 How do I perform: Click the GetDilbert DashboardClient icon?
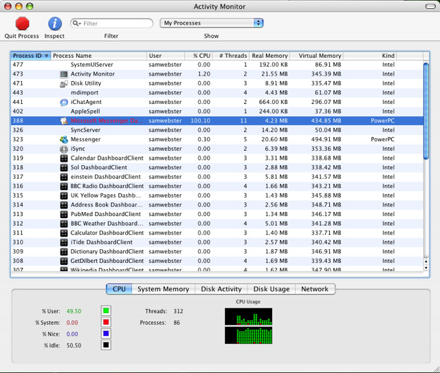64,261
